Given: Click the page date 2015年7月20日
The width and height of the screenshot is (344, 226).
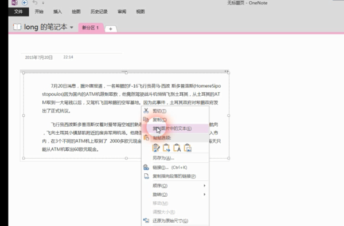Looking at the screenshot, I should (x=38, y=57).
